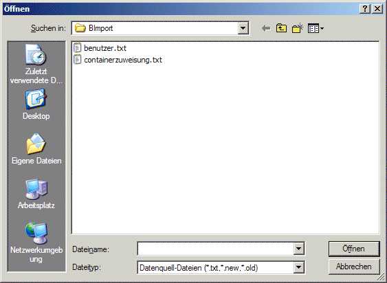
Task: Expand the Dateiname dropdown arrow
Action: (x=298, y=249)
